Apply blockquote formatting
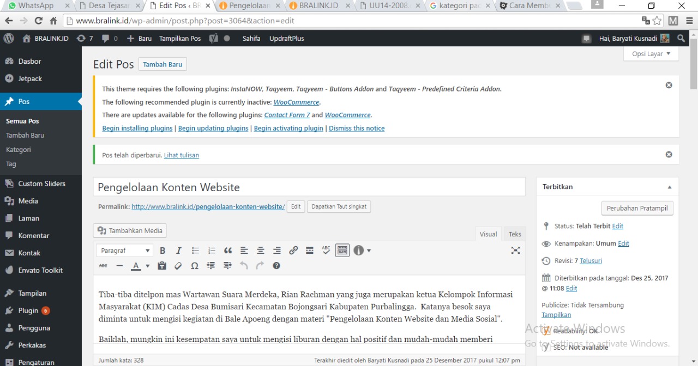This screenshot has height=366, width=698. click(x=228, y=251)
